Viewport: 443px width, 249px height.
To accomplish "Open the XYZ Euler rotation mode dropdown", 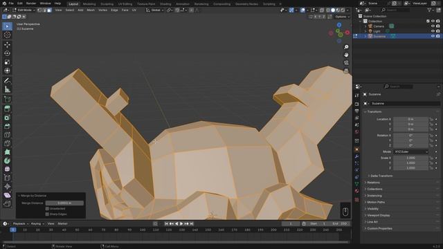I will (x=410, y=152).
